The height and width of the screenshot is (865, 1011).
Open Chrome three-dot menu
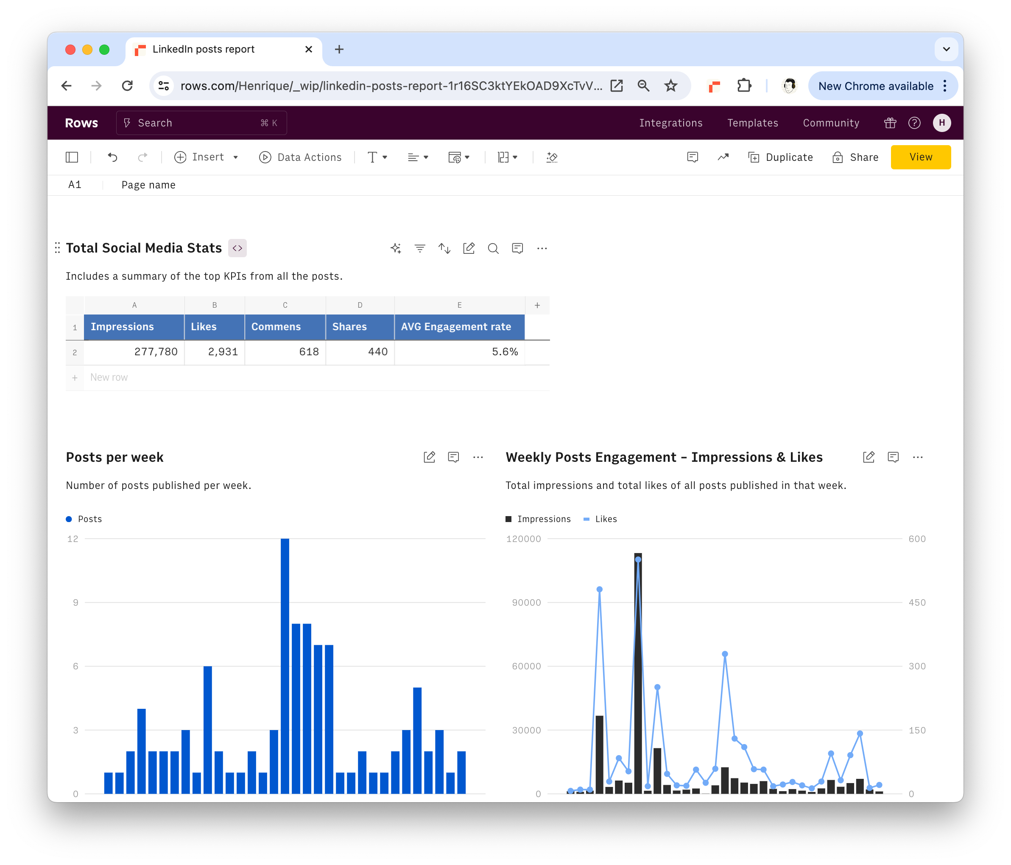pos(945,86)
